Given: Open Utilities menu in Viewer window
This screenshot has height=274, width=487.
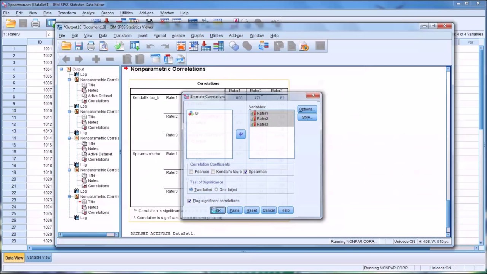Looking at the screenshot, I should click(x=216, y=35).
